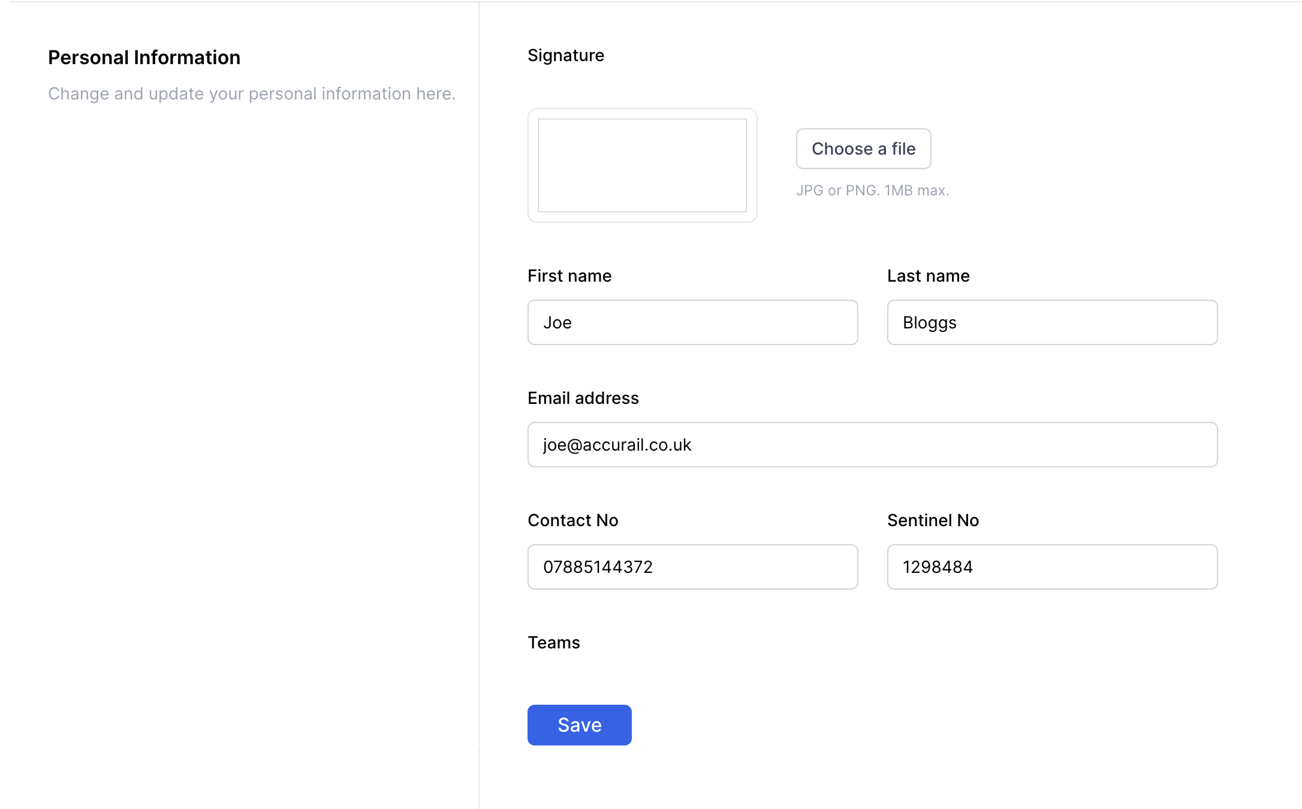This screenshot has width=1302, height=809.
Task: Click into the Contact No input
Action: [x=692, y=567]
